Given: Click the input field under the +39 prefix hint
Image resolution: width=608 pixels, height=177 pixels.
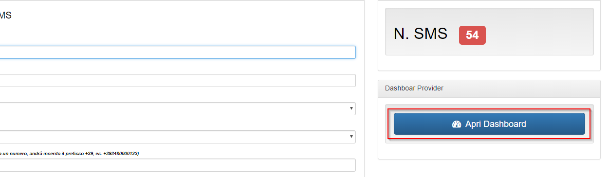Looking at the screenshot, I should [x=178, y=165].
